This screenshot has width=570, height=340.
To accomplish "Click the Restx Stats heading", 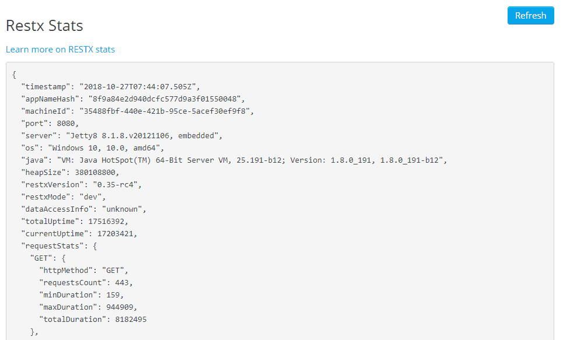I will 44,26.
